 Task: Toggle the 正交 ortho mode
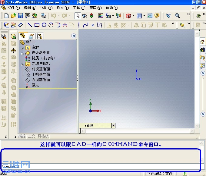tap(32, 136)
